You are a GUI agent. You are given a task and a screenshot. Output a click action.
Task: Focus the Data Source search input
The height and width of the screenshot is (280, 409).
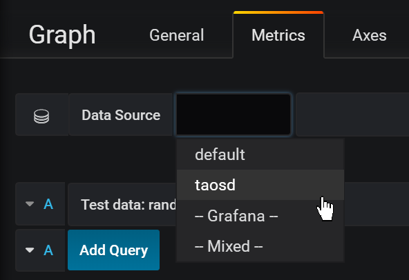(x=234, y=114)
